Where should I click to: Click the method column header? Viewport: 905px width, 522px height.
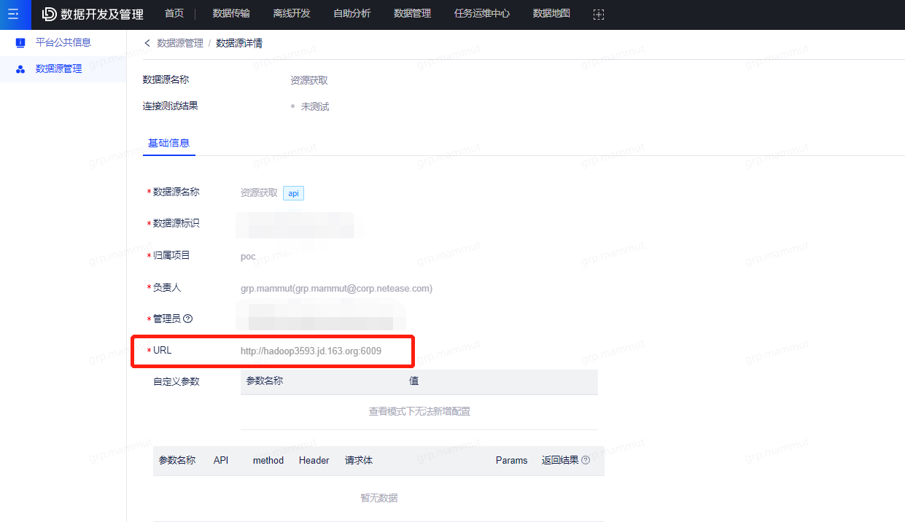[x=268, y=460]
